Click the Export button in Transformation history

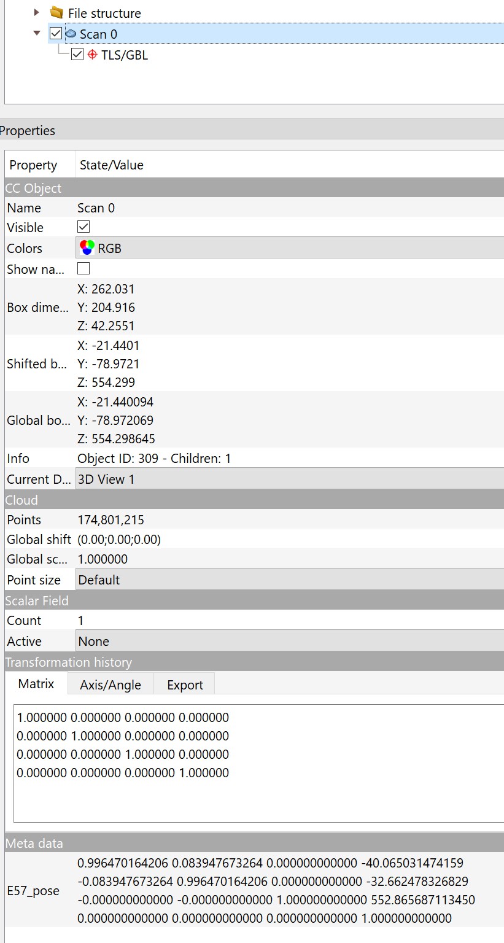tap(184, 685)
